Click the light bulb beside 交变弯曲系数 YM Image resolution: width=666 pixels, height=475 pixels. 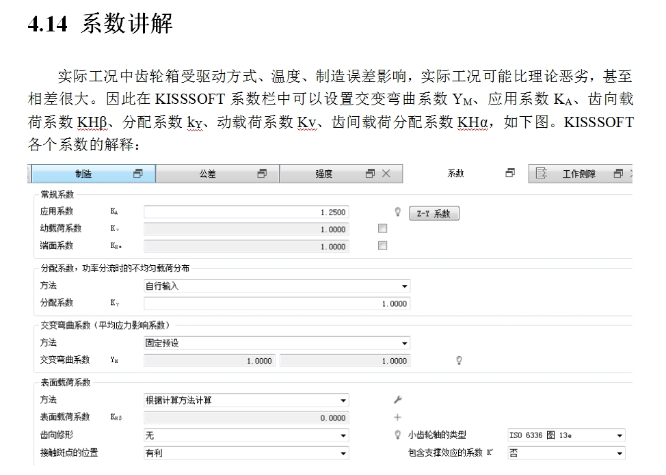pyautogui.click(x=459, y=360)
